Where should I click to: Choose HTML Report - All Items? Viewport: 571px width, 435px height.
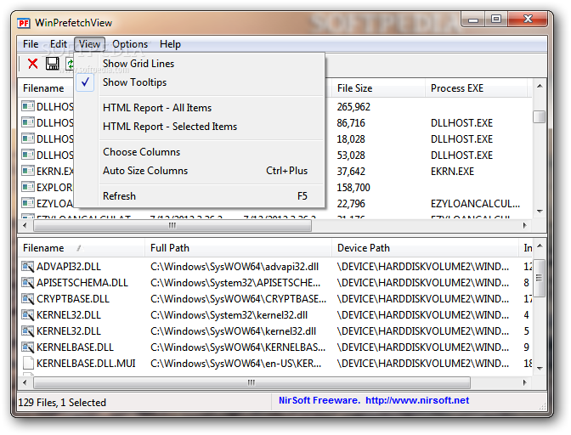click(200, 108)
